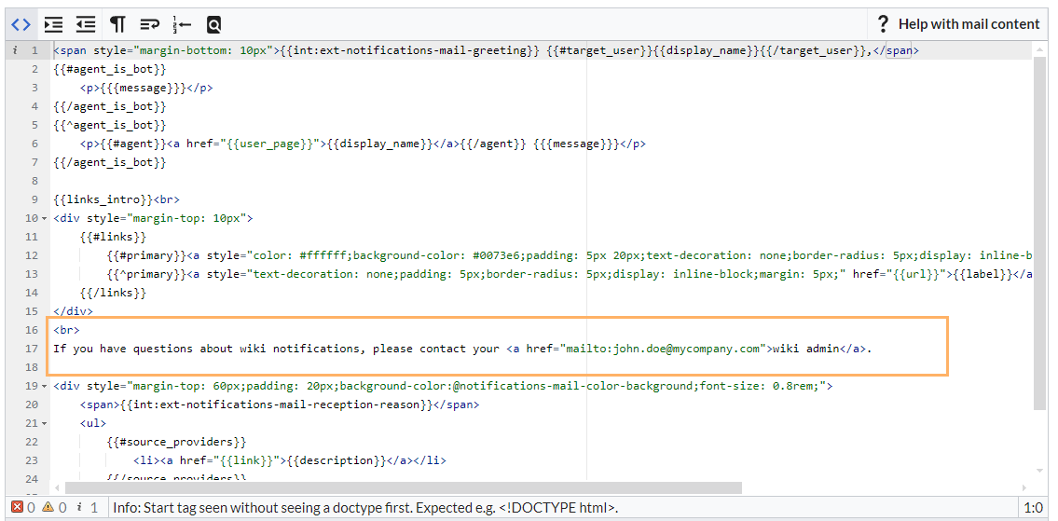Click the '<ul>' tag on line 21
This screenshot has width=1058, height=521.
pos(93,424)
